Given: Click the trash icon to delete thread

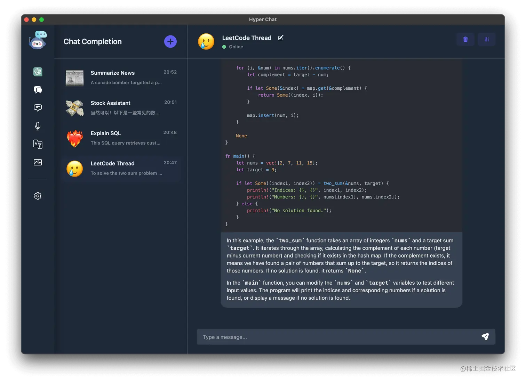Looking at the screenshot, I should click(465, 39).
